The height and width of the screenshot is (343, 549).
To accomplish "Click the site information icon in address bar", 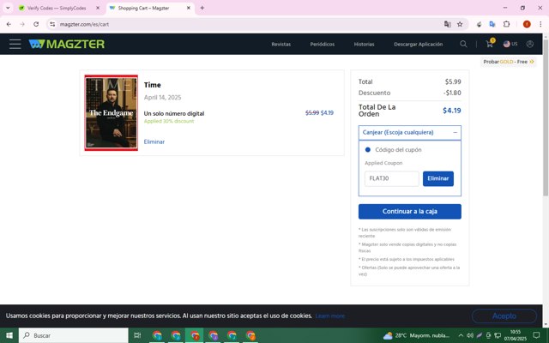I will pyautogui.click(x=52, y=24).
